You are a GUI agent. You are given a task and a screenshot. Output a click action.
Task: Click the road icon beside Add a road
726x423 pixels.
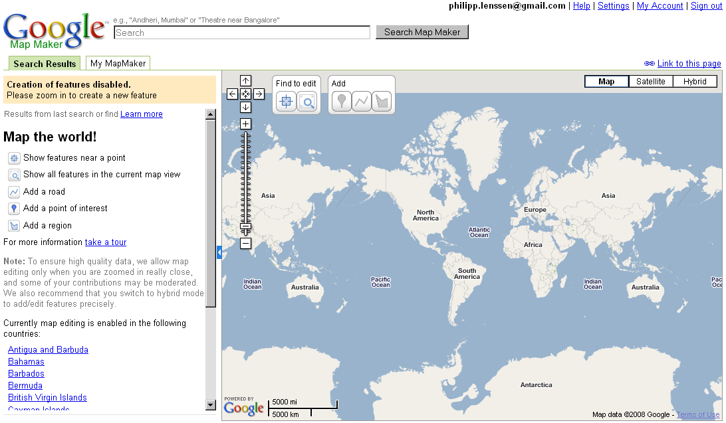14,192
